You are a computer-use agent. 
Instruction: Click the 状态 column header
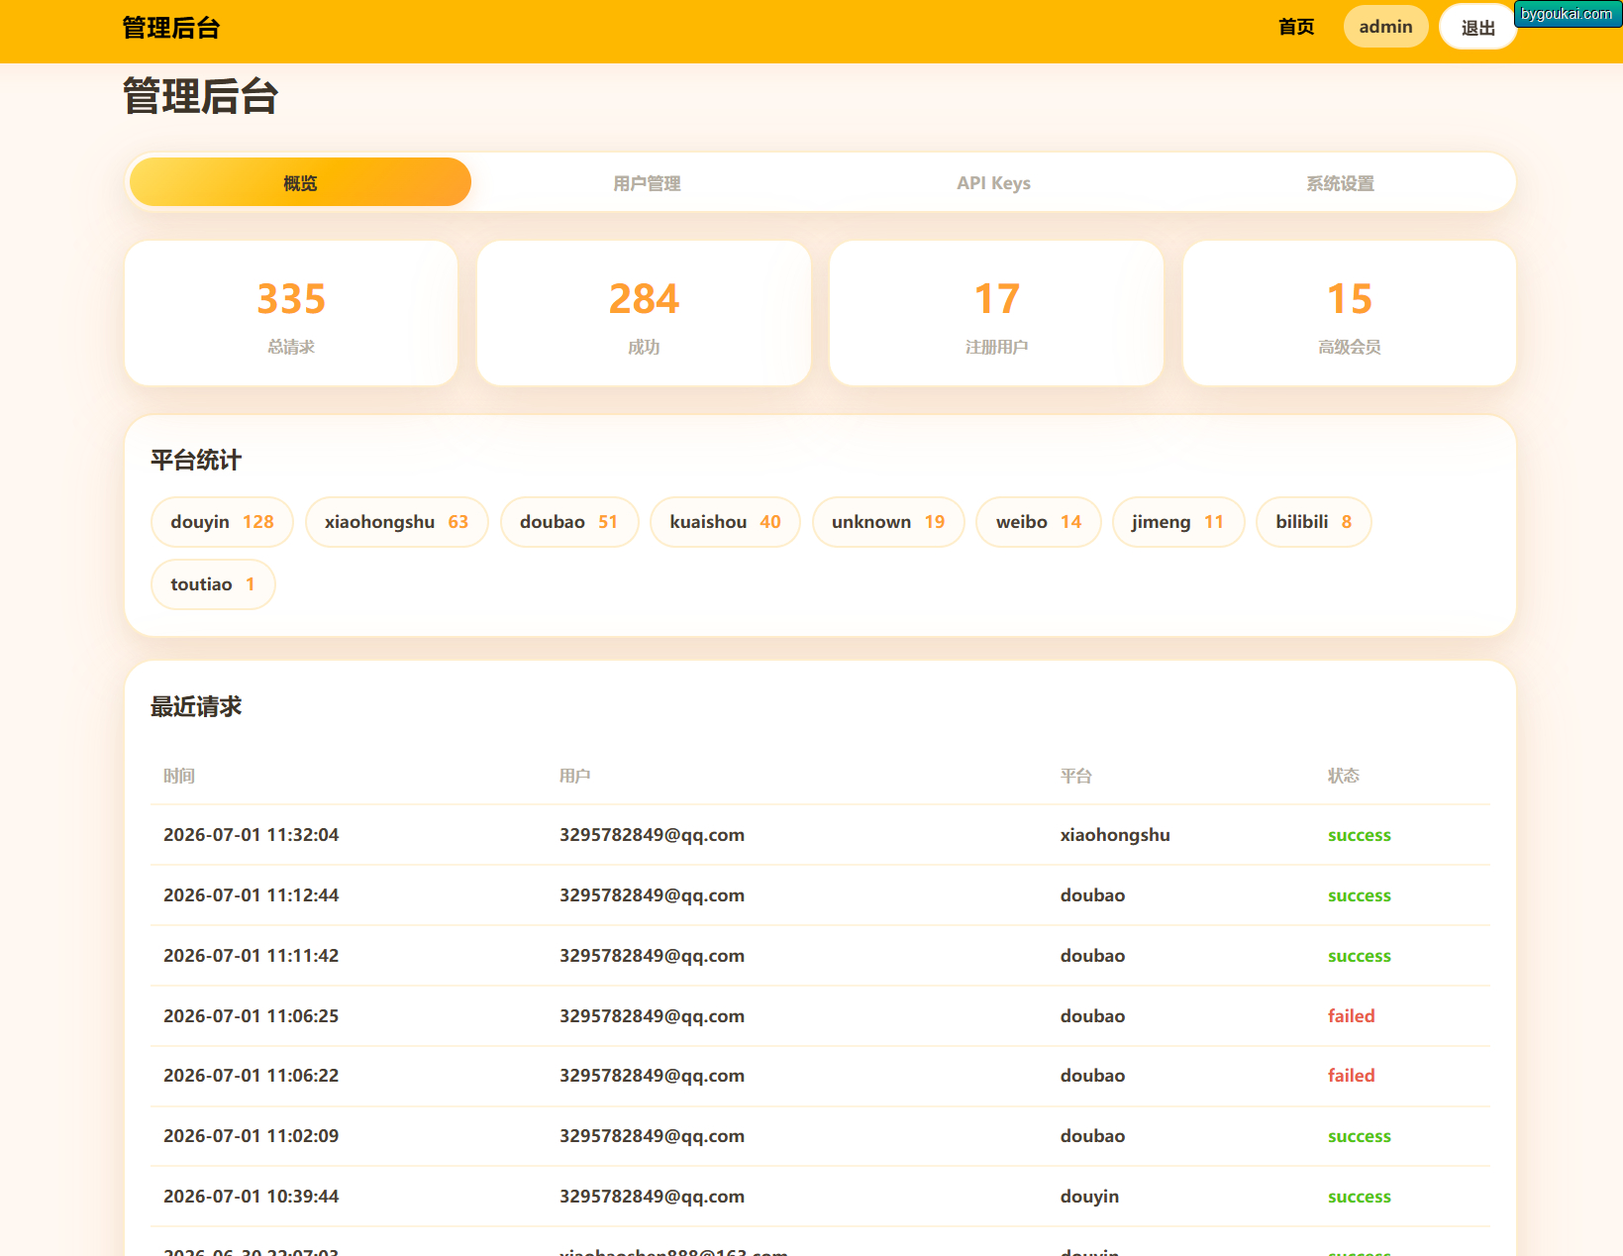[1343, 776]
